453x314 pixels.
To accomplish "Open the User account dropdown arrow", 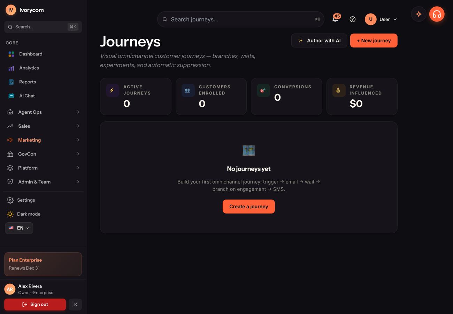I will (395, 20).
